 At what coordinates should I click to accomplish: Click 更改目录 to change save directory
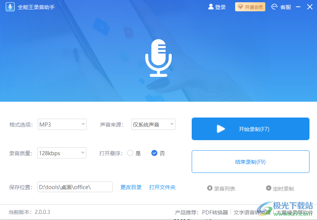(131, 187)
